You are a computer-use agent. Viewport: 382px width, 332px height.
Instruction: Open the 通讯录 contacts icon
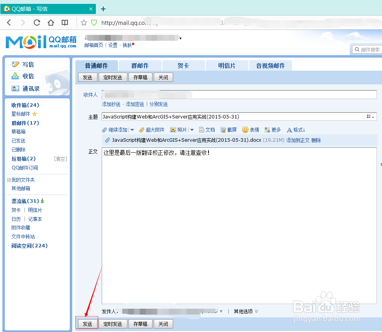click(15, 89)
